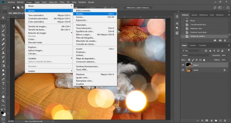231x123 pixels.
Task: Create new snapshot with camera icon
Action: [220, 40]
